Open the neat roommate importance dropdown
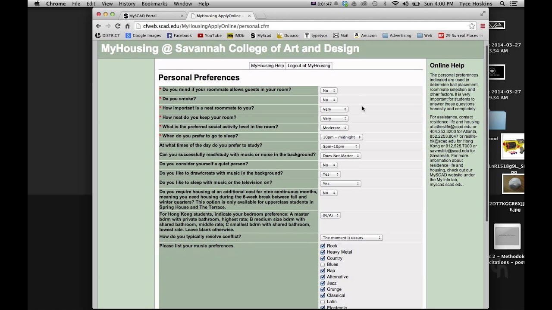Screen dimensions: 552x310 334,109
